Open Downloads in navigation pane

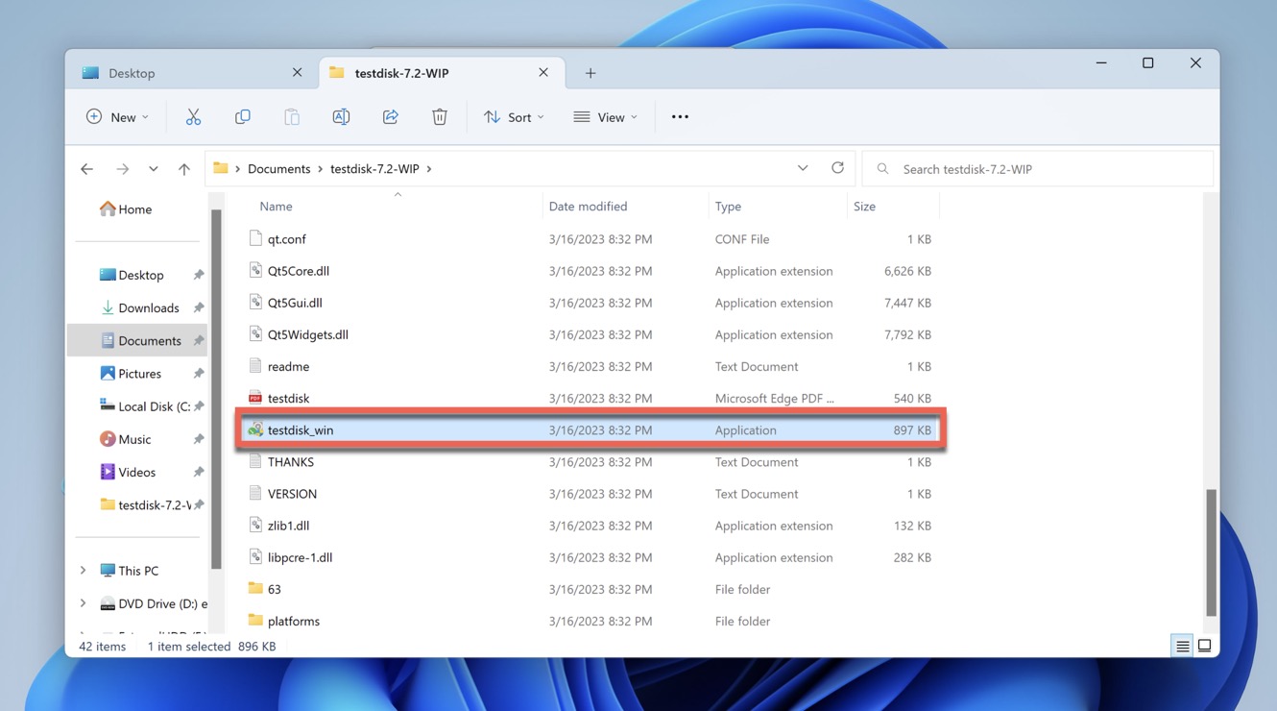[x=148, y=308]
